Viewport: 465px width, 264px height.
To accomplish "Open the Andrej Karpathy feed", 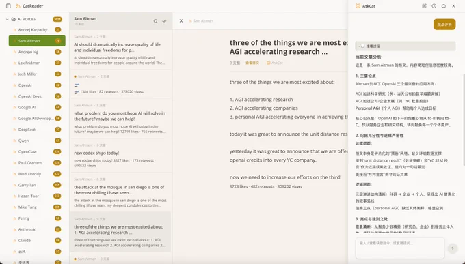I will [37, 29].
